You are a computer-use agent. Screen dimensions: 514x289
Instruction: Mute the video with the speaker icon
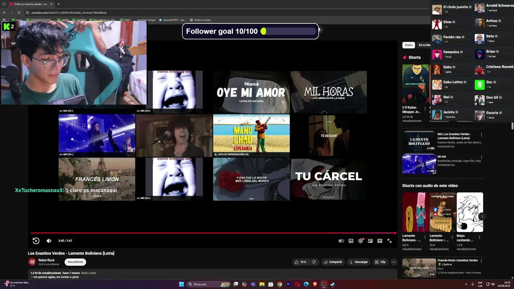49,241
